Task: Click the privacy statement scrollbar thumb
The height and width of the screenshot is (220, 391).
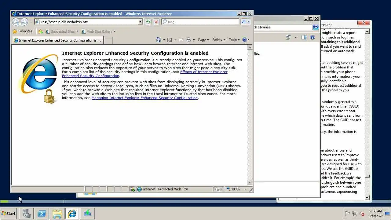Action: pos(367,176)
